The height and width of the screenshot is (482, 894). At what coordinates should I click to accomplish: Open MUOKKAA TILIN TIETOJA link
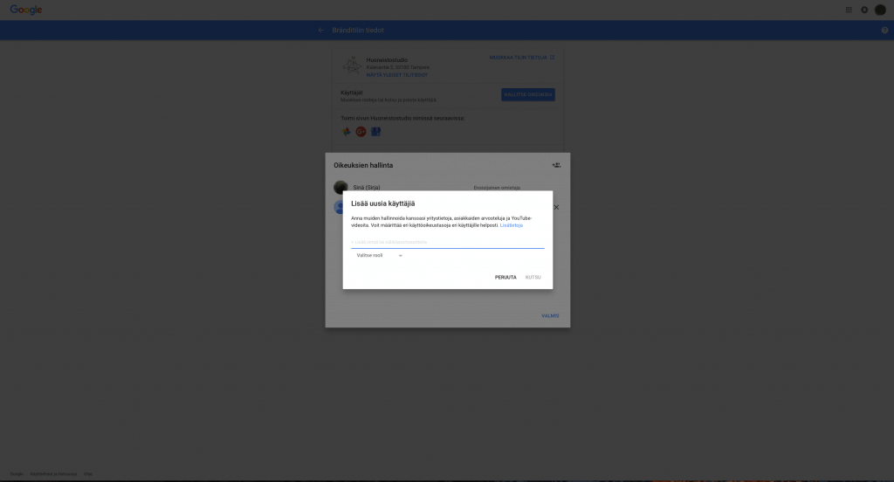(521, 58)
